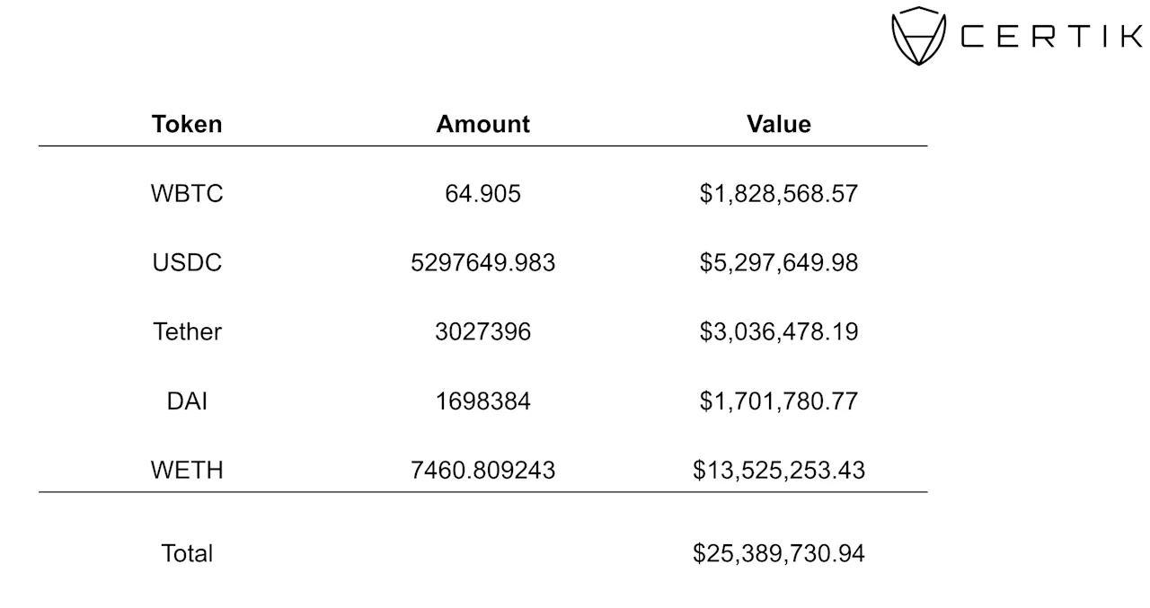
Task: Click the CertiK shield logo icon
Action: [919, 36]
